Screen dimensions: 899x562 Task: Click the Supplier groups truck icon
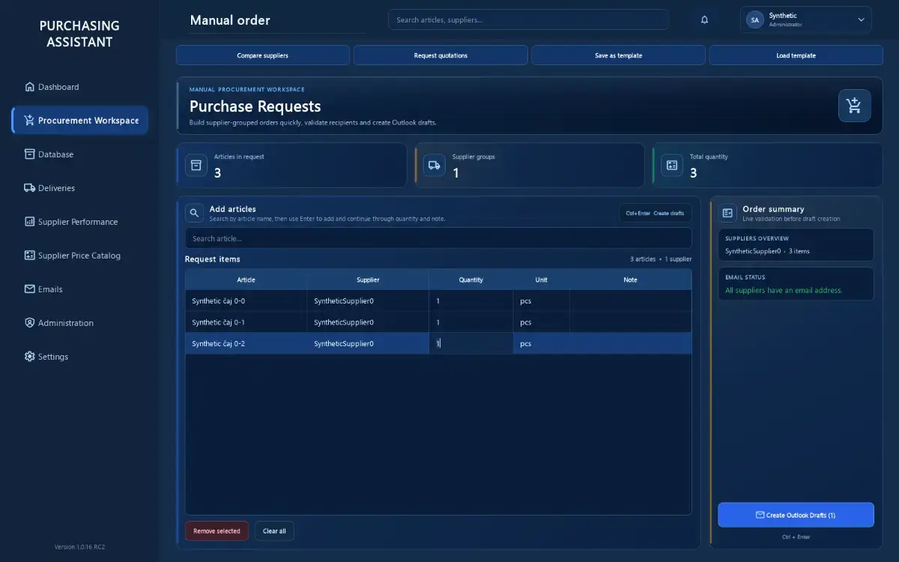434,166
